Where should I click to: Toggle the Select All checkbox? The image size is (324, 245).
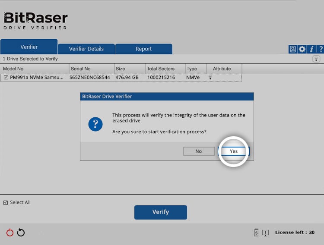click(6, 202)
